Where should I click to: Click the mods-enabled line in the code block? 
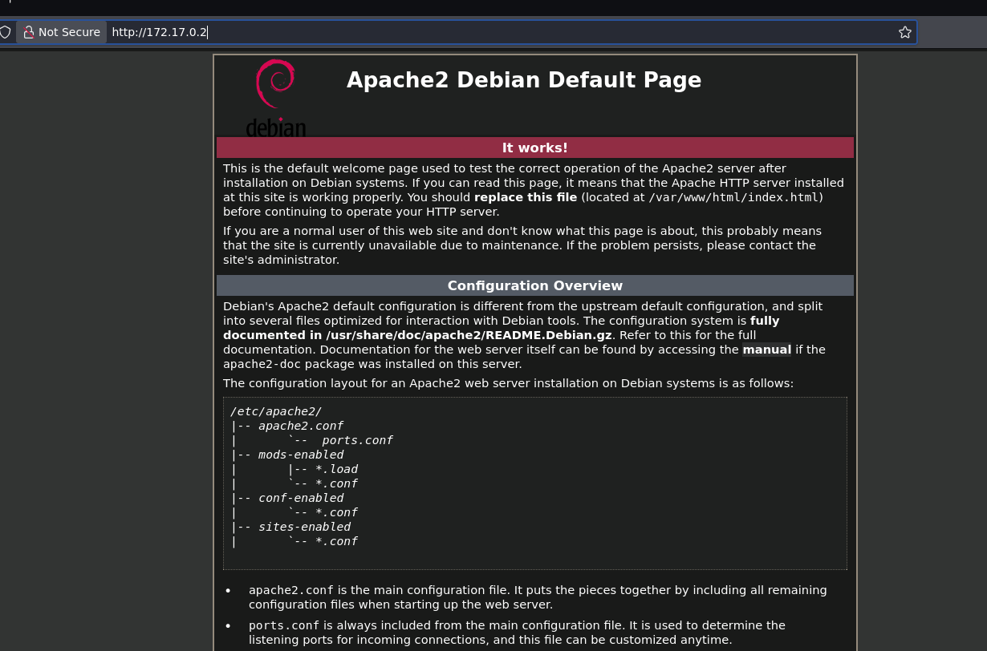click(x=288, y=455)
